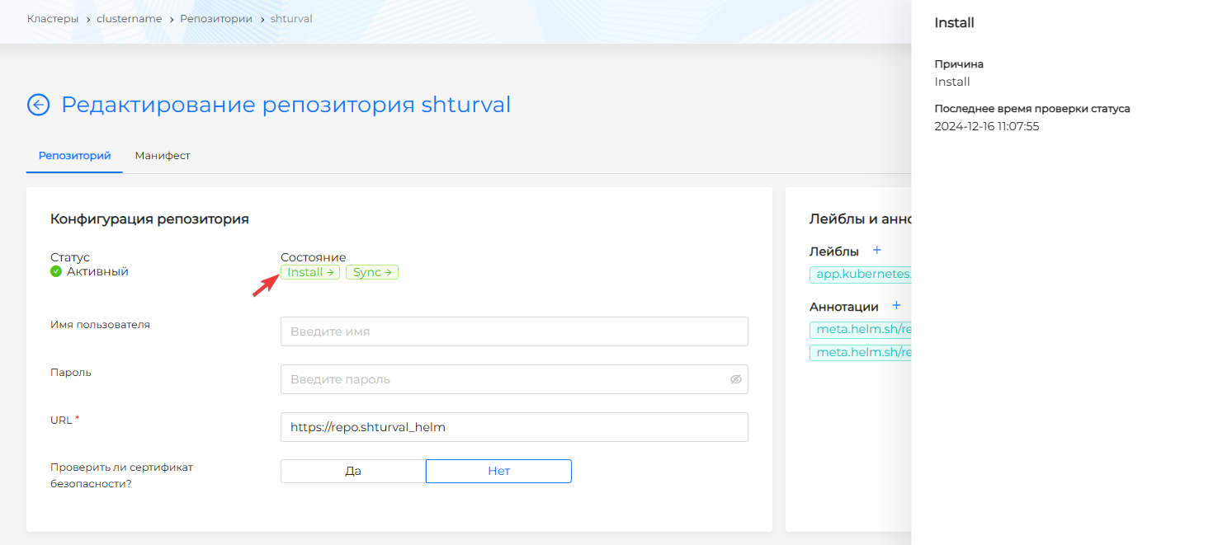Open clustername breadcrumb link

point(129,18)
